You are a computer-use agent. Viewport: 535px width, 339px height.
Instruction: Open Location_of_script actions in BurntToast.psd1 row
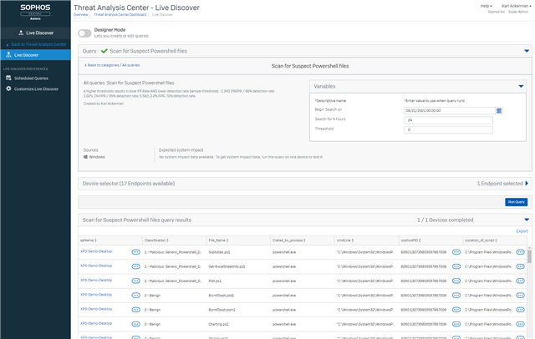[x=520, y=295]
